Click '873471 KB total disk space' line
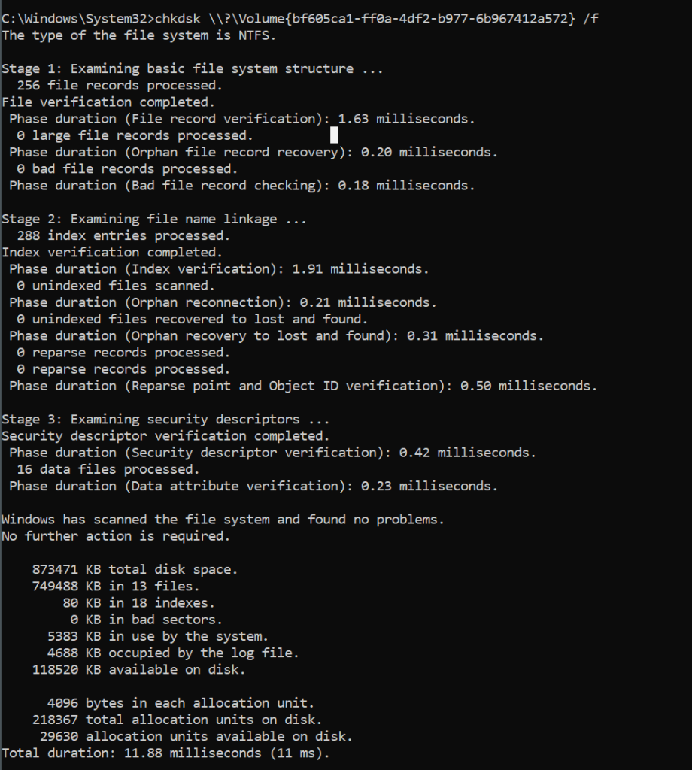The height and width of the screenshot is (770, 692). (x=135, y=570)
